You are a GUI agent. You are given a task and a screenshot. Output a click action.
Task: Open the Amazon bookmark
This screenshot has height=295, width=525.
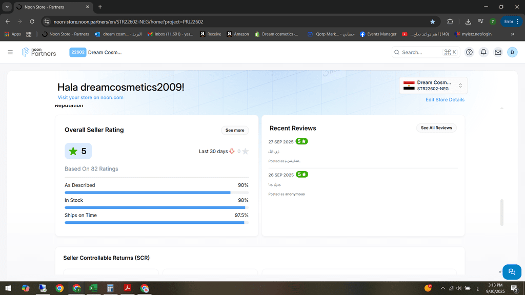[238, 34]
